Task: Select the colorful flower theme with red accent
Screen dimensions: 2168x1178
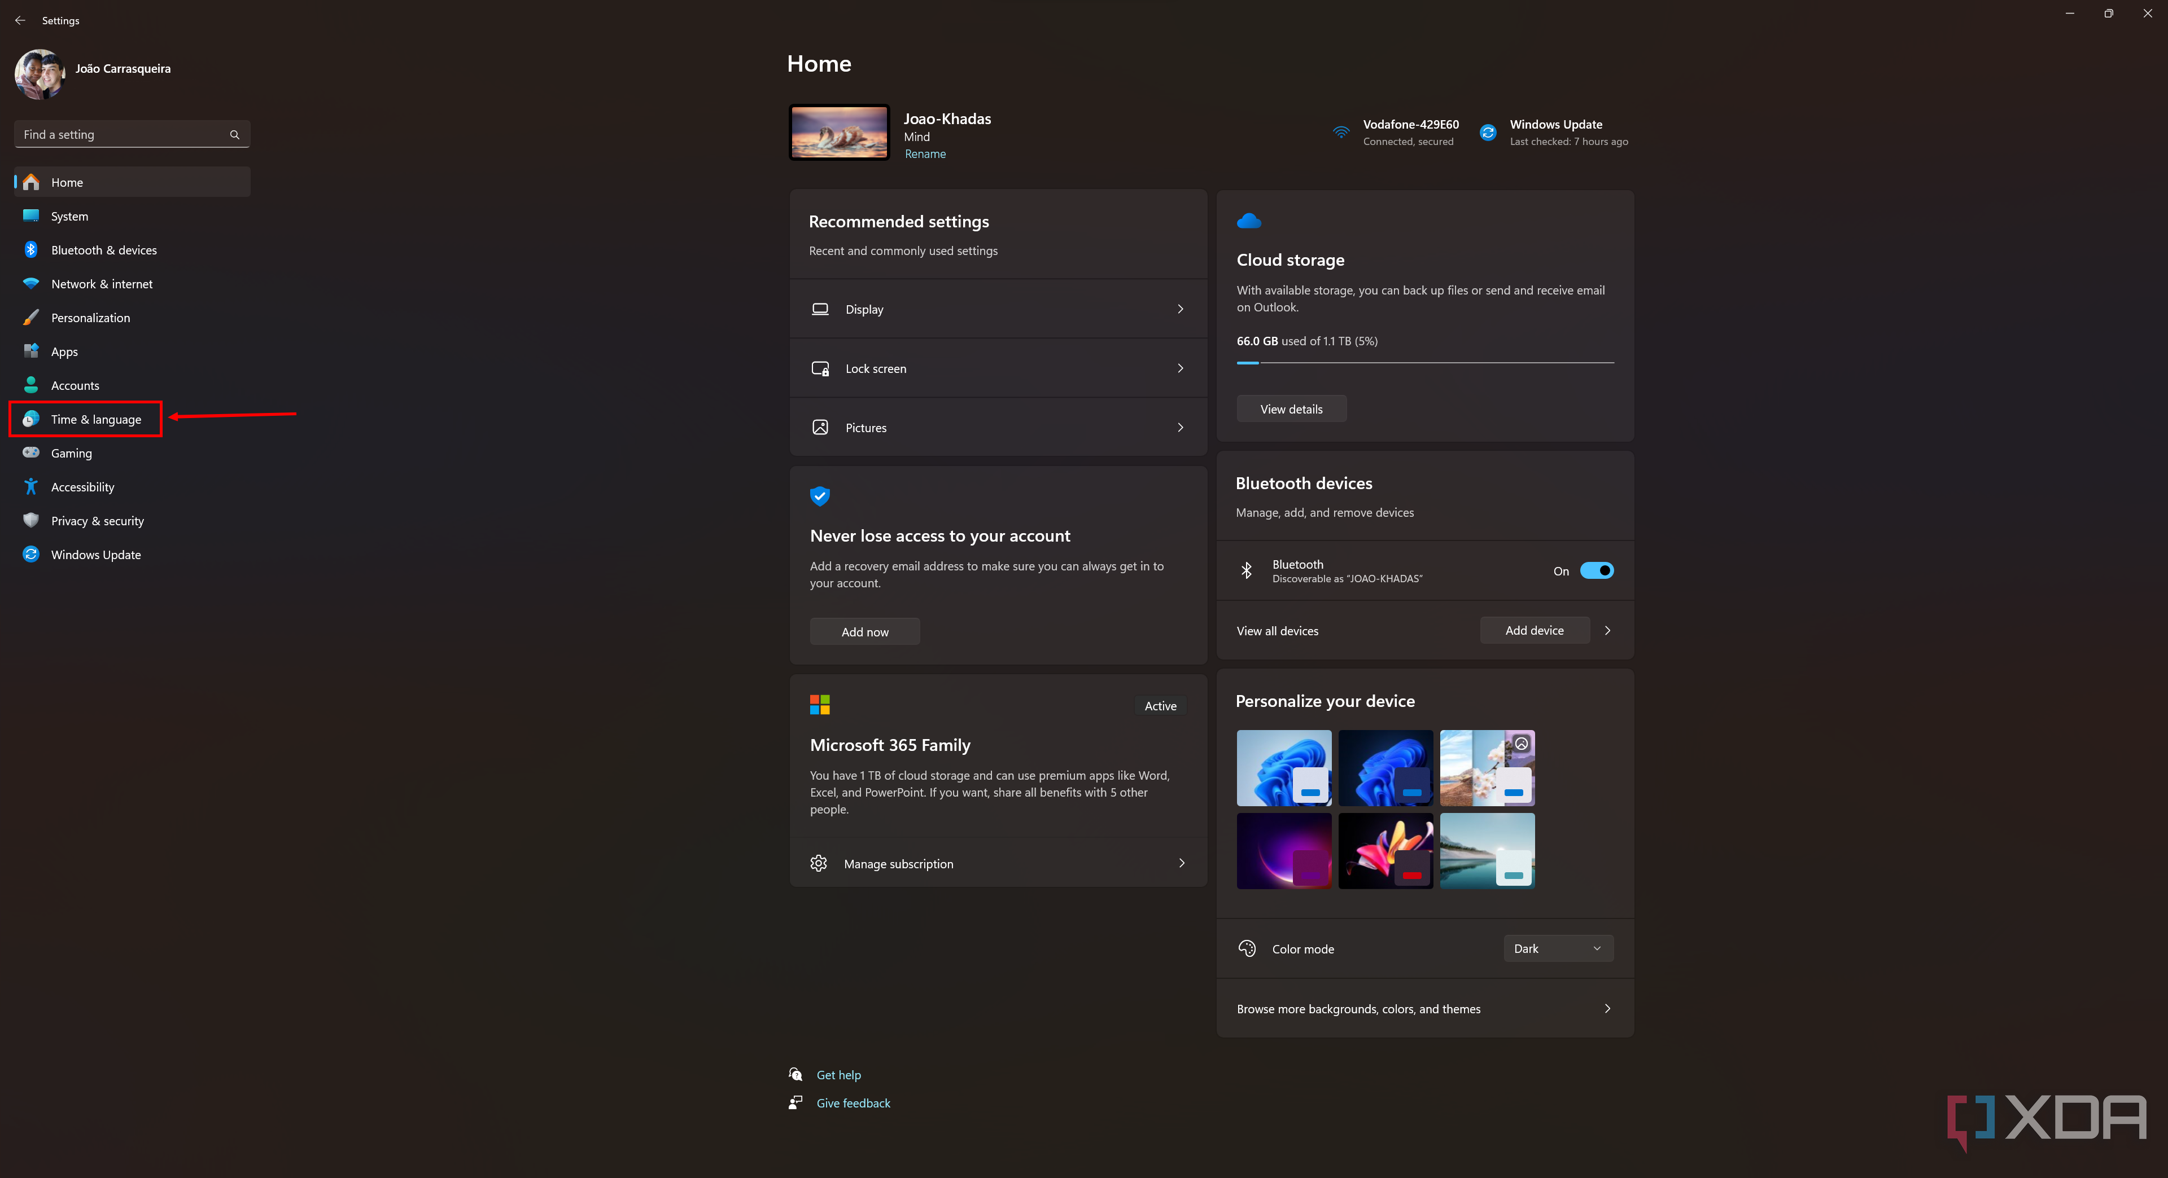Action: (1385, 850)
